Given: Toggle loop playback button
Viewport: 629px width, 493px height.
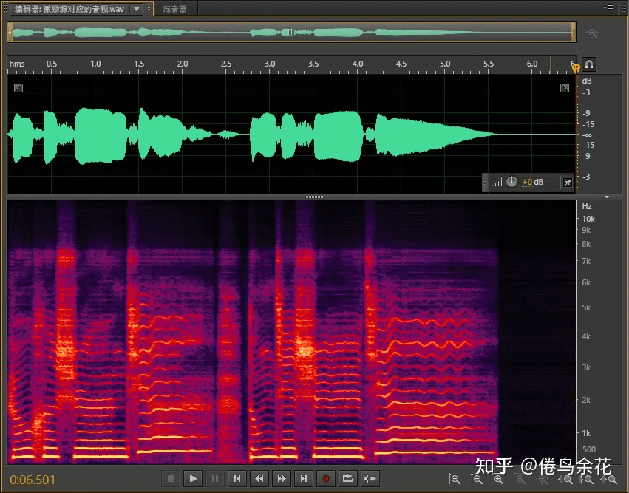Looking at the screenshot, I should (x=348, y=478).
